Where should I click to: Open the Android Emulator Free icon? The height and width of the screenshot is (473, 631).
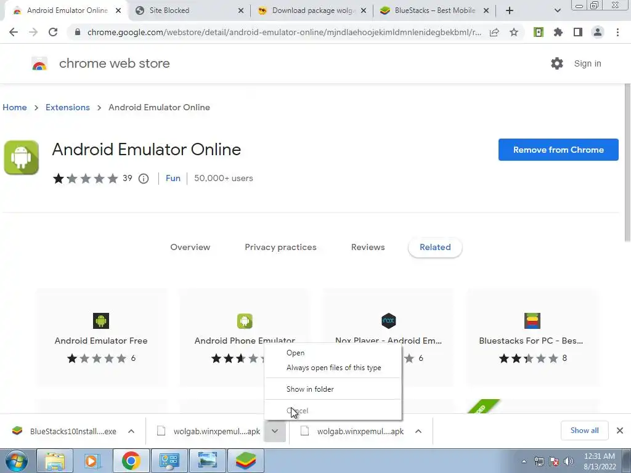(x=101, y=320)
